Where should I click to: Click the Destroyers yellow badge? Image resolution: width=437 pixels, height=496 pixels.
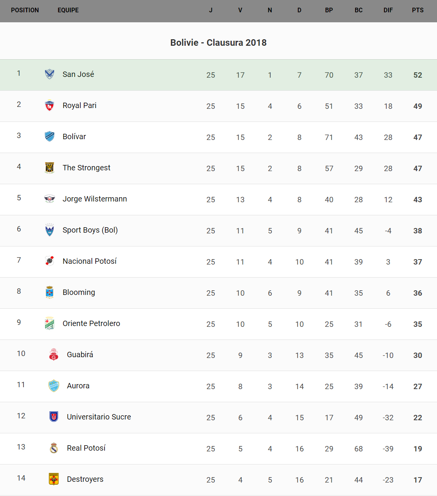point(54,479)
